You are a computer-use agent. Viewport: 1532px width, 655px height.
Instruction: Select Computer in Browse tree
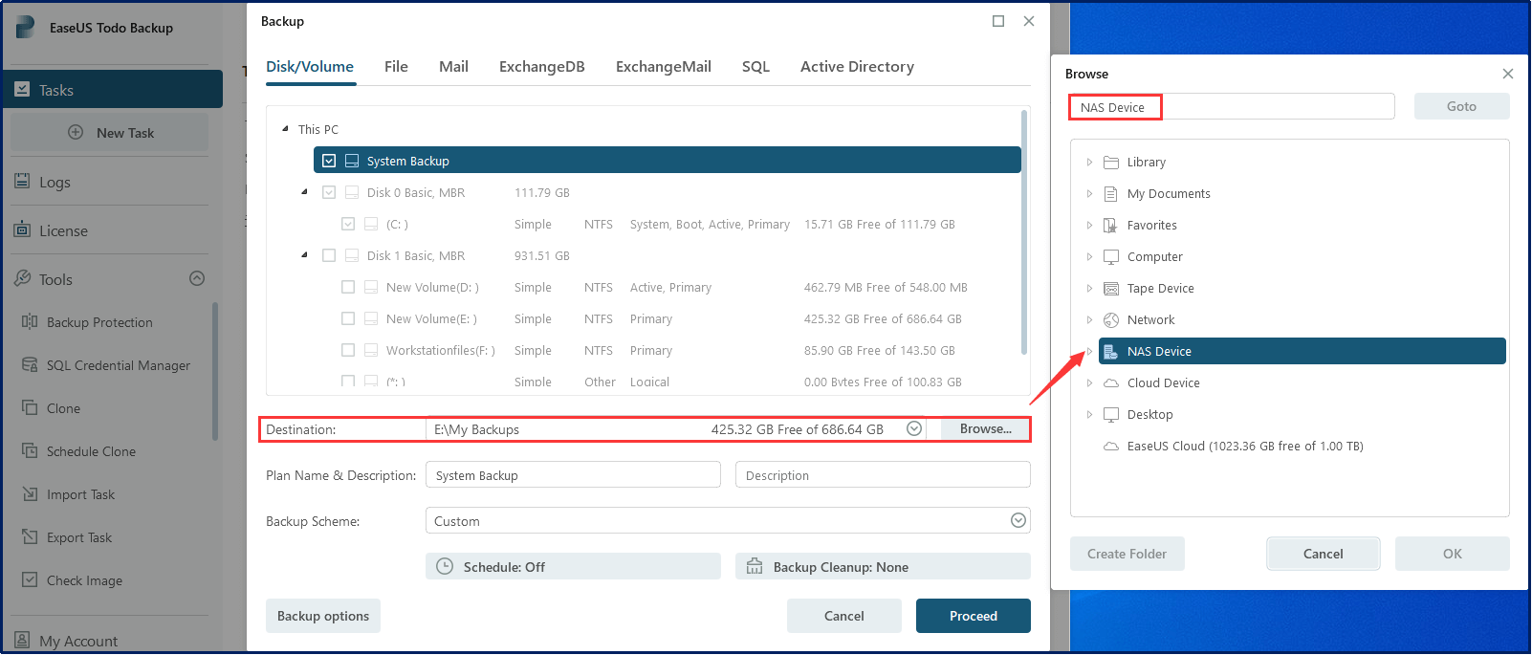[x=1154, y=256]
